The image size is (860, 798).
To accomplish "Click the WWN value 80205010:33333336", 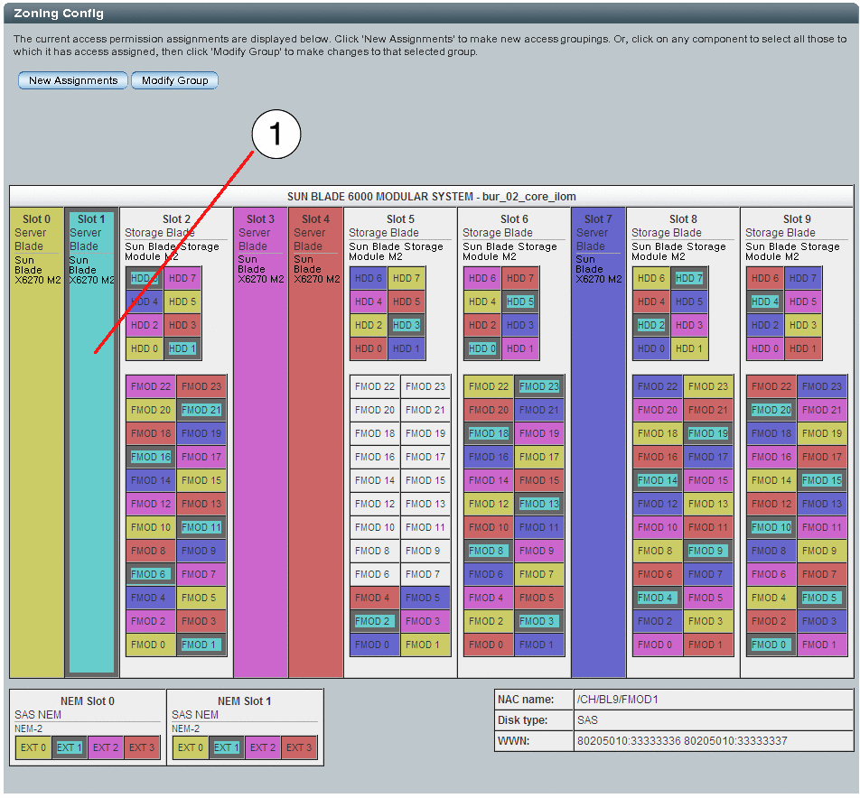I will 629,741.
